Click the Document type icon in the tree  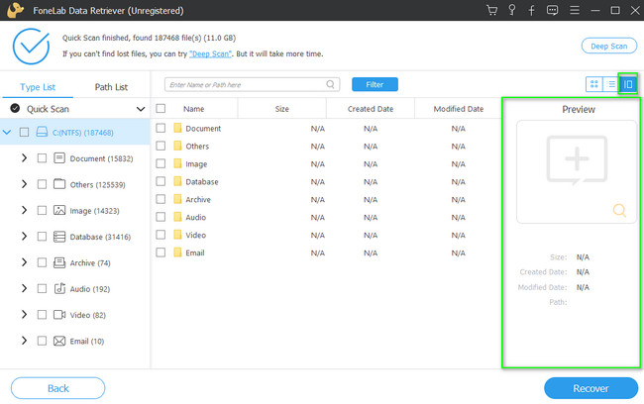click(x=59, y=158)
